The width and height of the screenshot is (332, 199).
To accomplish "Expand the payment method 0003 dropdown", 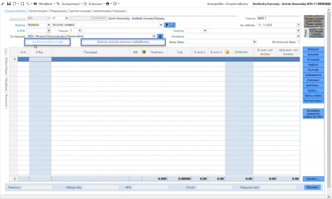I will (x=154, y=36).
